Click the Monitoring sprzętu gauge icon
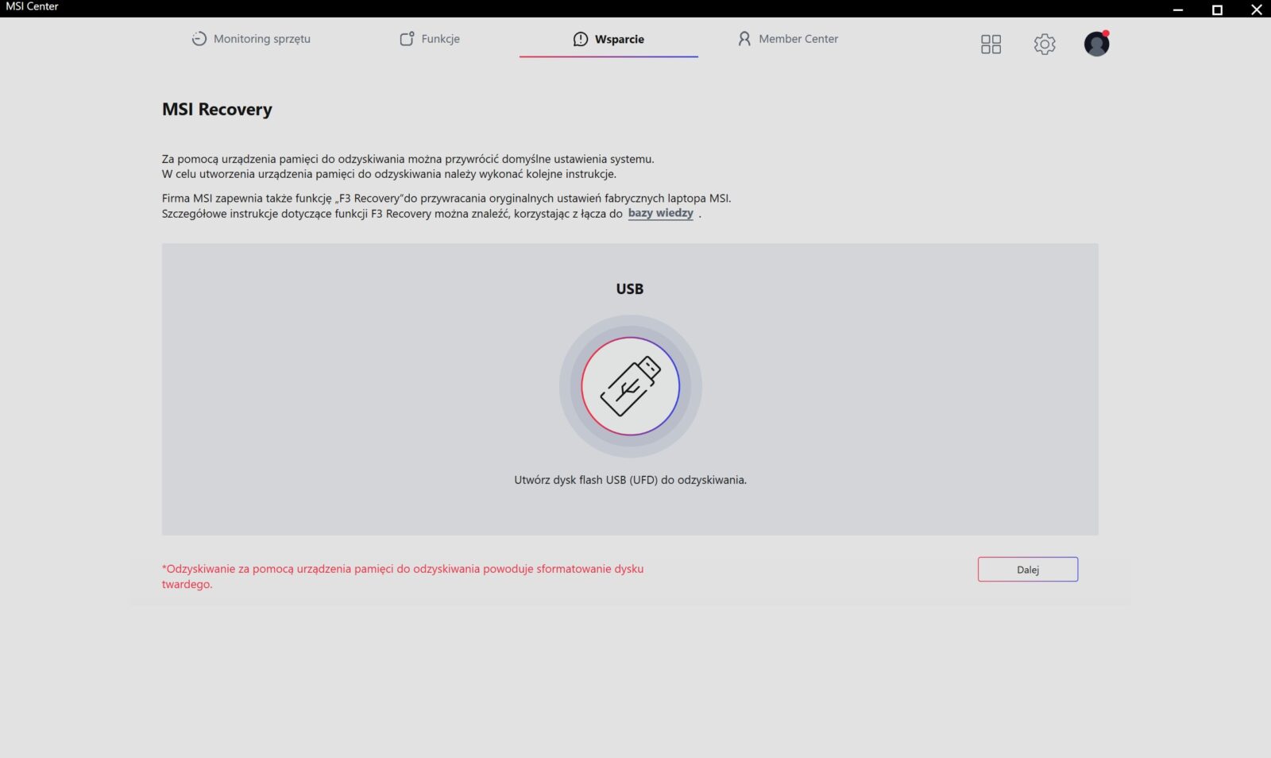Screen dimensions: 1271x758 click(x=199, y=39)
